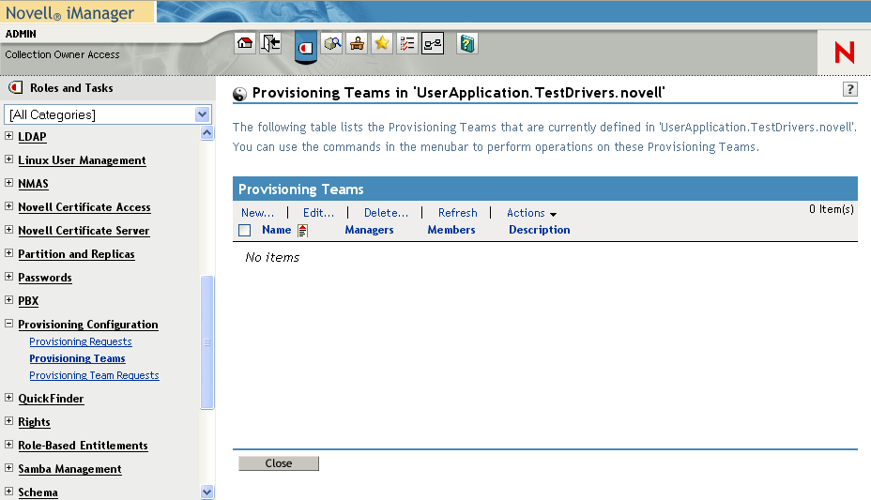871x500 pixels.
Task: Expand Novell Certificate Access
Action: [8, 205]
